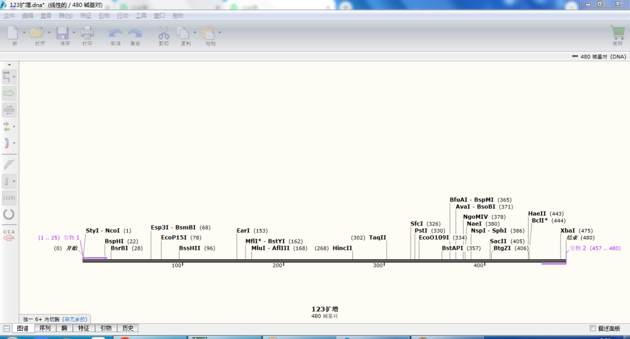Switch to the 引物 (Primers) bottom tab
This screenshot has width=630, height=339.
click(106, 328)
